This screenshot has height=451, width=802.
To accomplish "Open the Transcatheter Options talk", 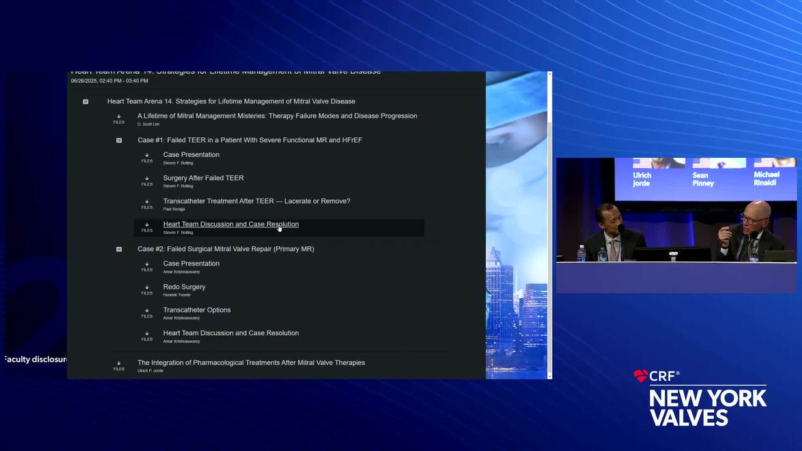I will 197,310.
